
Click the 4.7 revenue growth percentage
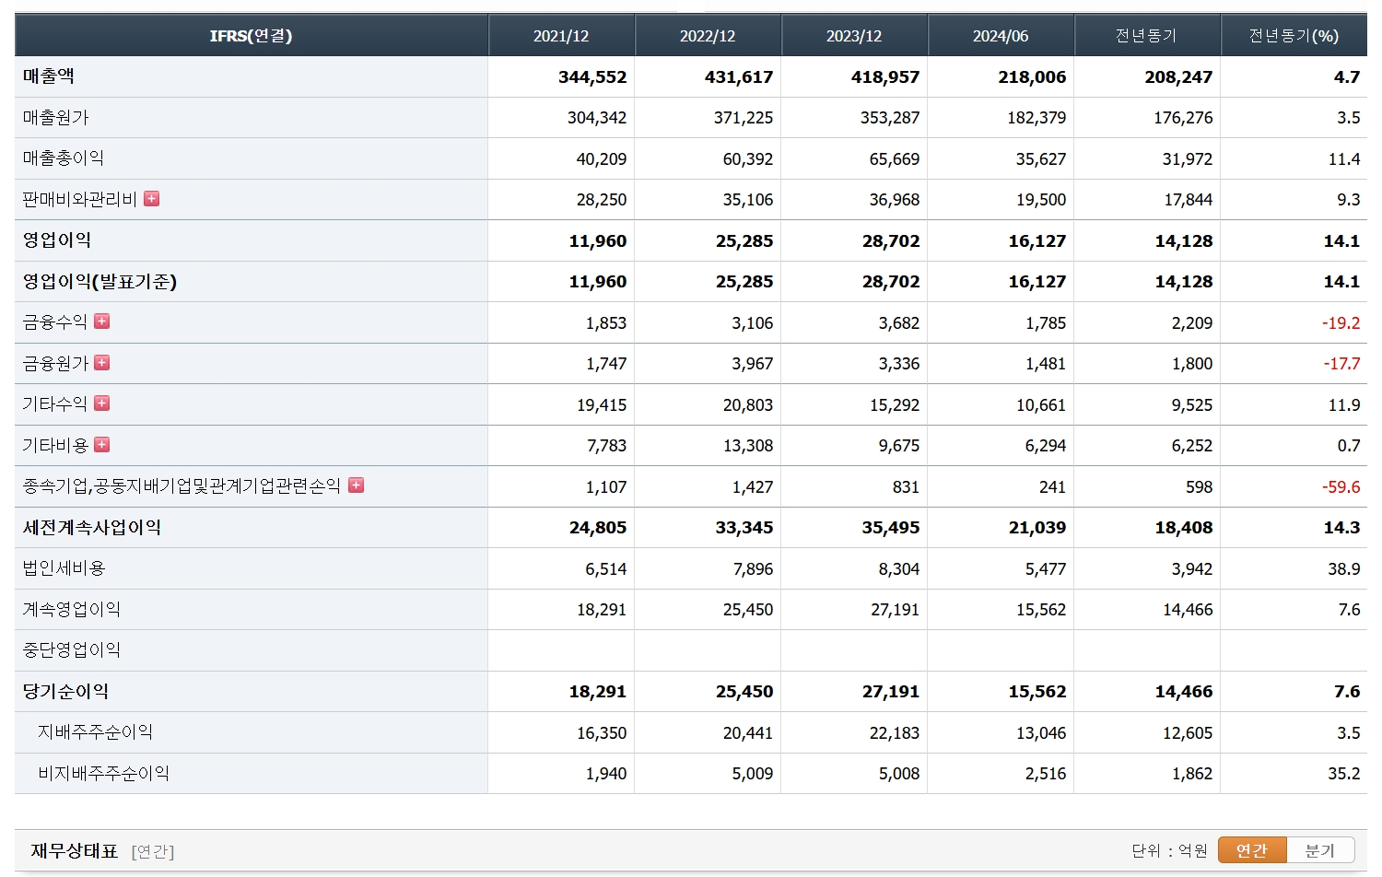[1347, 77]
